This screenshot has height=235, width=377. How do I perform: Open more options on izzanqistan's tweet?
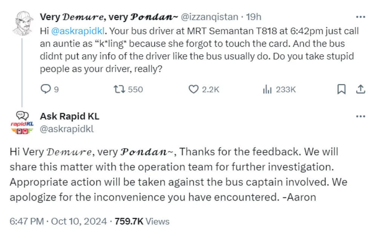coord(360,17)
